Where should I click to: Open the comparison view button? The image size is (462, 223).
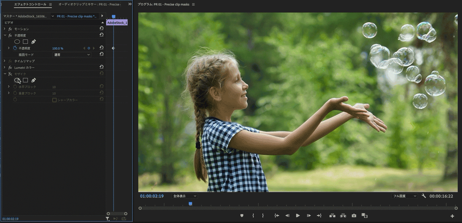pyautogui.click(x=364, y=216)
